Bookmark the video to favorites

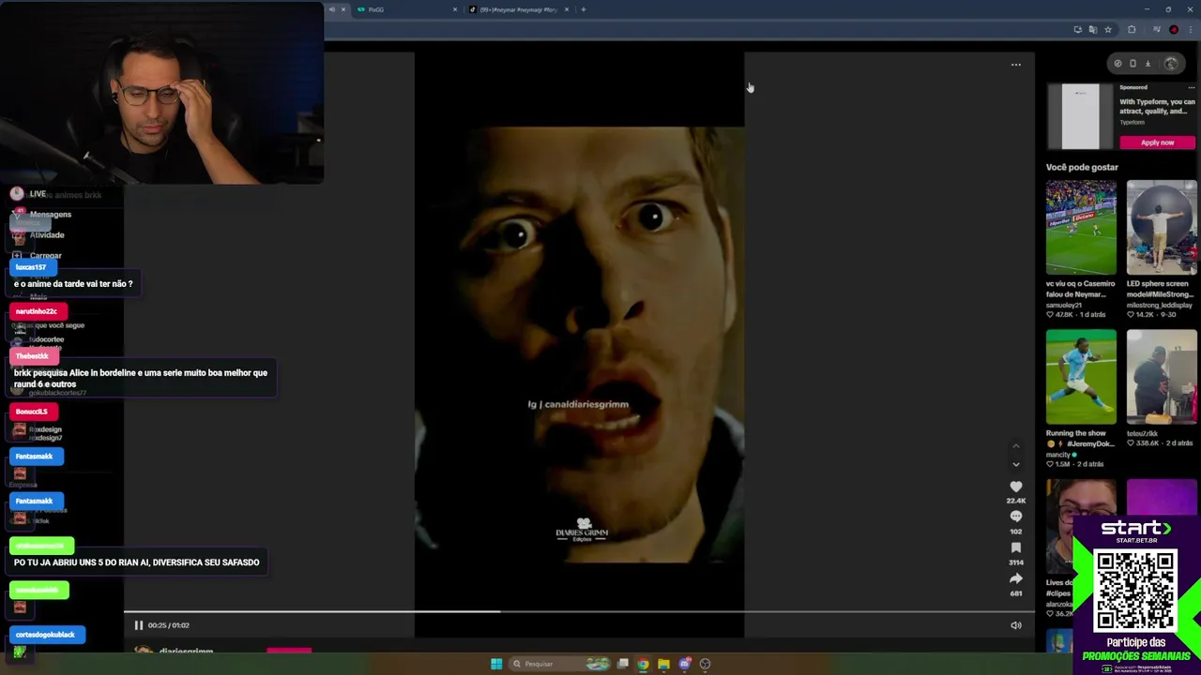(1015, 547)
